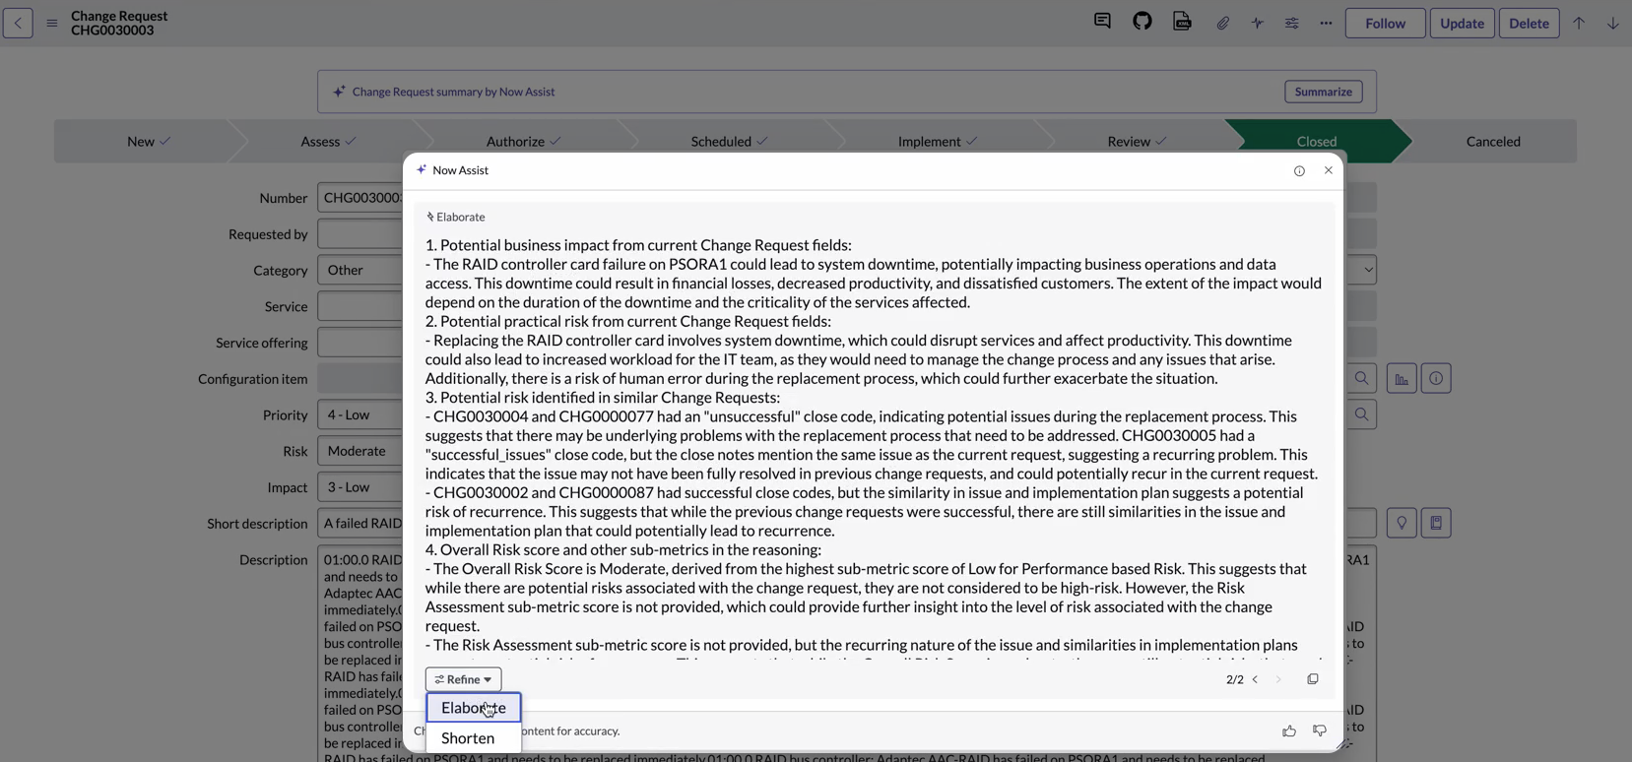
Task: Click the Configuration item lookup magnifier
Action: coord(1361,378)
